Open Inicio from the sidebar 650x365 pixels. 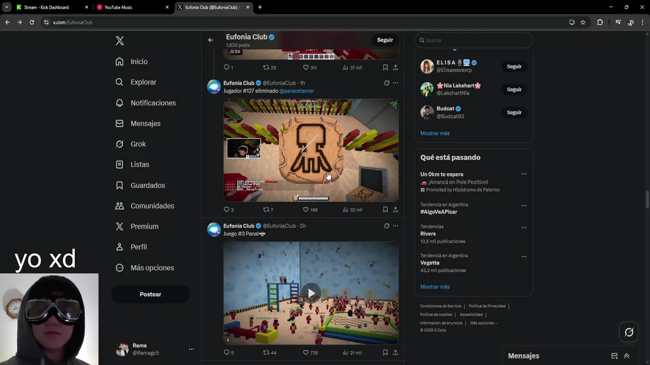coord(132,61)
